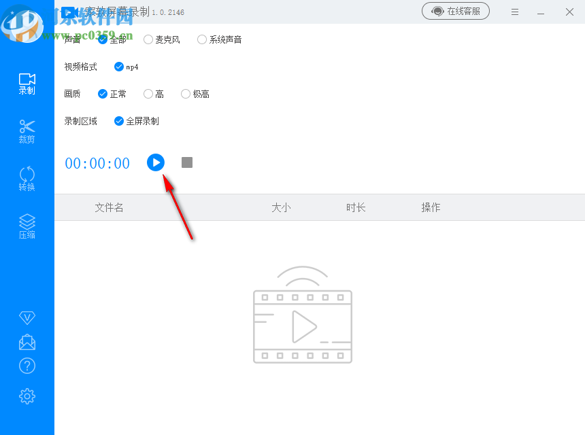Start recording with the blue play button
Screen dimensions: 585x435
[156, 162]
